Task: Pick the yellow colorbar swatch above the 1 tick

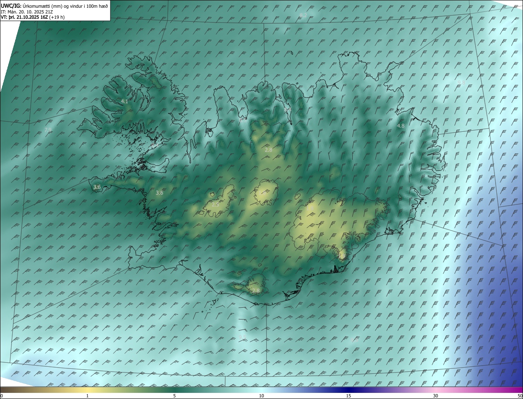Action: coord(87,390)
